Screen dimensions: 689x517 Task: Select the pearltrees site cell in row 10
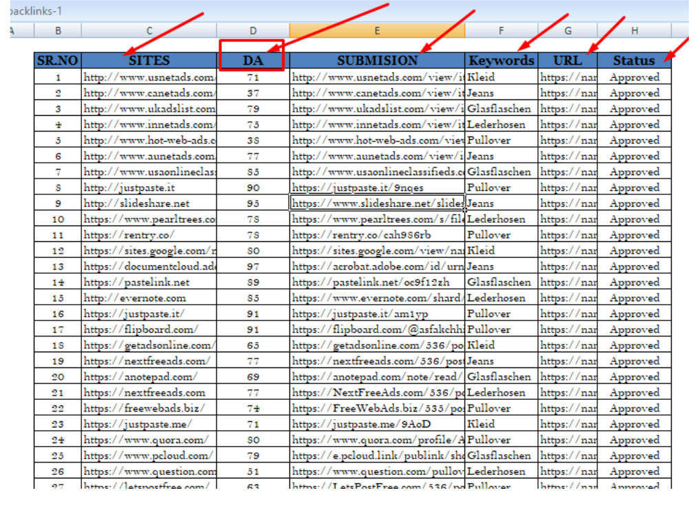point(149,219)
